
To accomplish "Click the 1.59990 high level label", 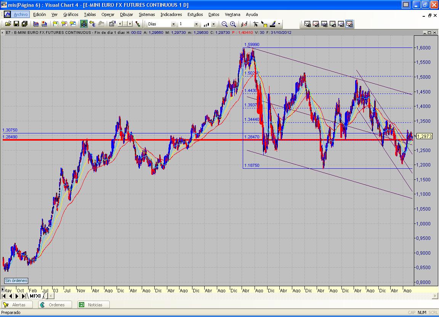I will click(252, 44).
